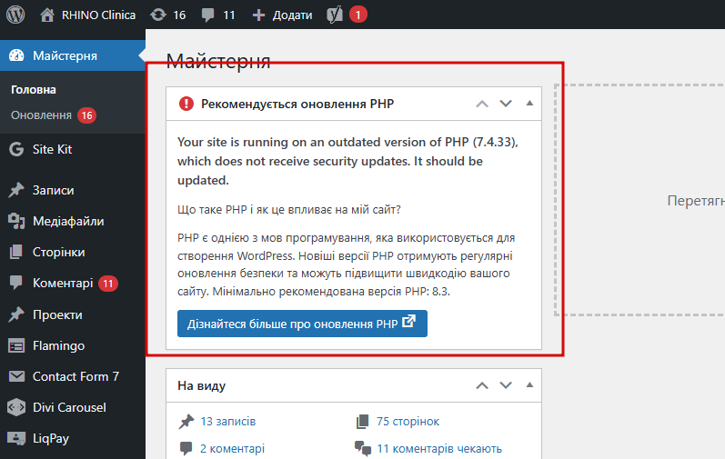725x459 pixels.
Task: Open the Сторінки menu item
Action: pyautogui.click(x=58, y=252)
